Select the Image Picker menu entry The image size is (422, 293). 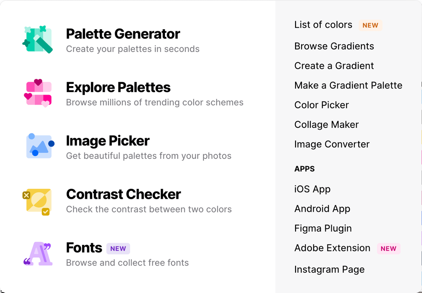[108, 141]
